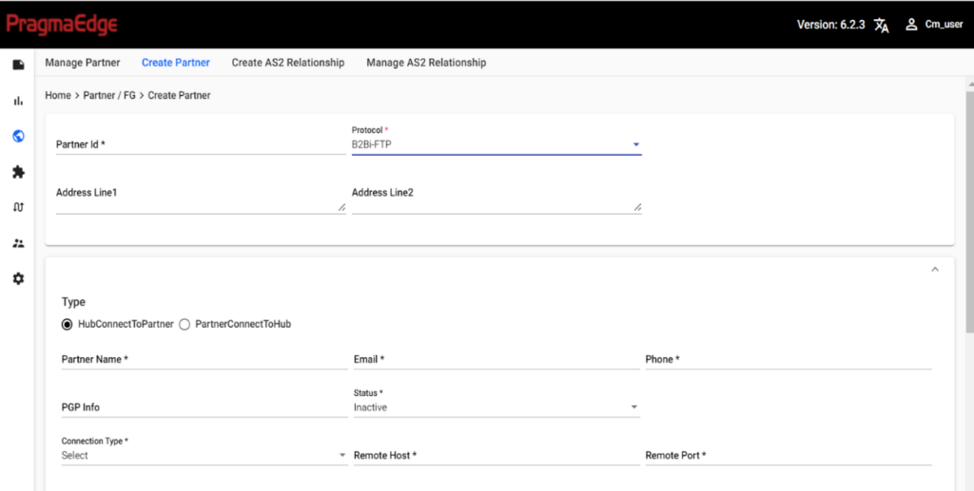
Task: Focus the Address Line2 text area
Action: coord(497,199)
